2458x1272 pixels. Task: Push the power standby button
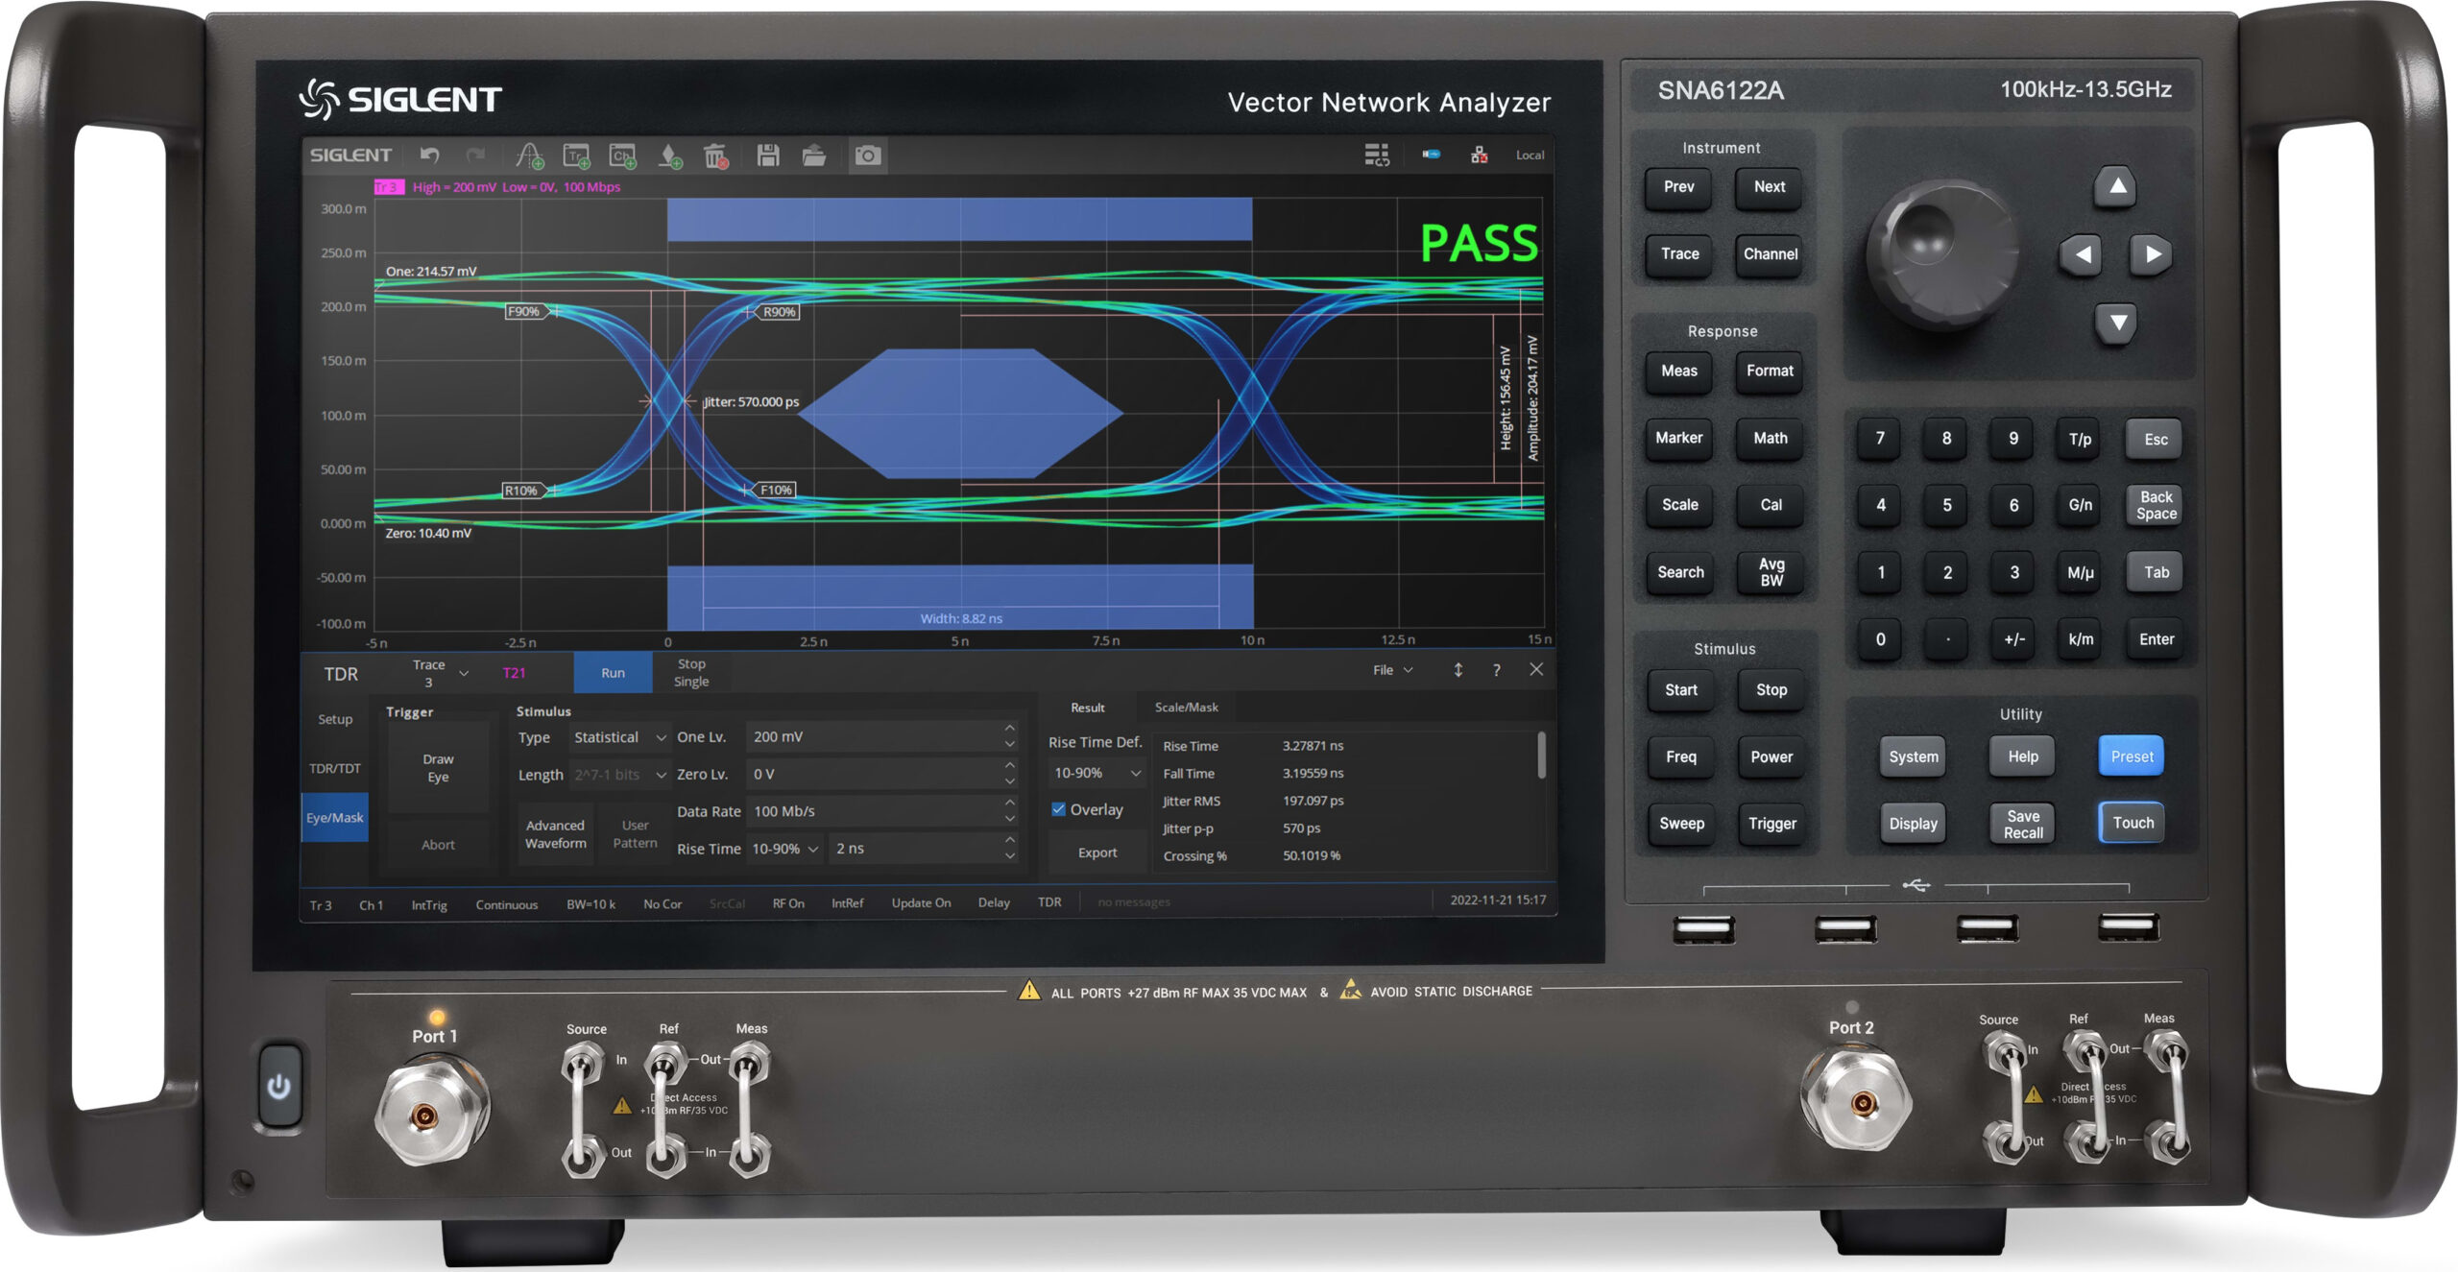pyautogui.click(x=278, y=1086)
